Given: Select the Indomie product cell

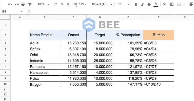Looking at the screenshot, I should tap(45, 61).
